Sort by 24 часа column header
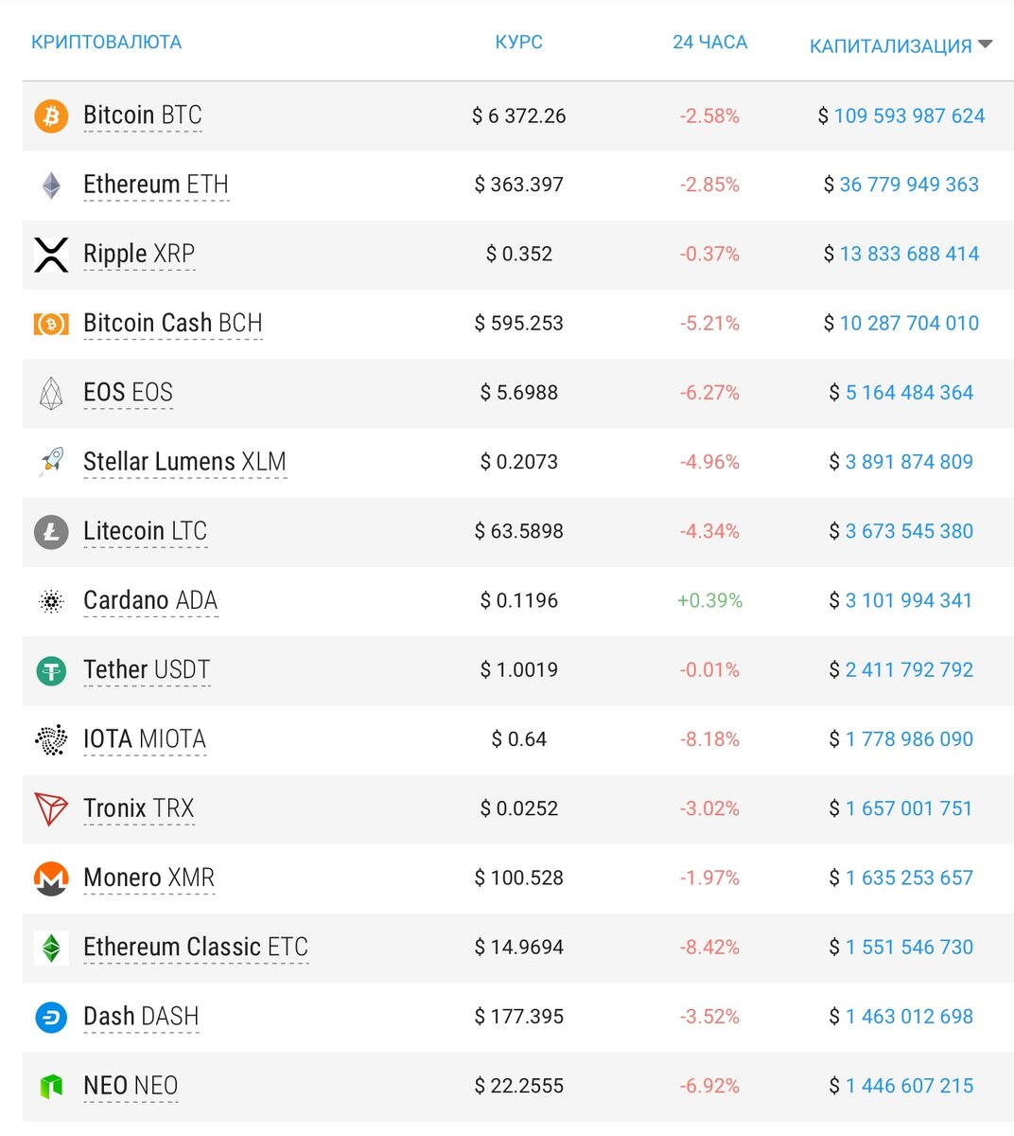Screen dimensions: 1014x1136 coord(709,43)
